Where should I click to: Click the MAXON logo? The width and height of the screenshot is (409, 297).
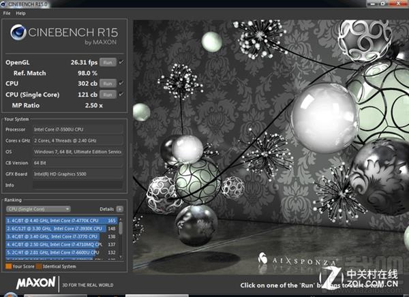(x=36, y=283)
